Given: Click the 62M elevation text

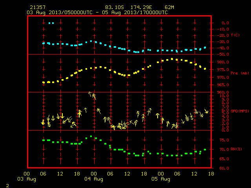Looking at the screenshot, I should pos(169,7).
